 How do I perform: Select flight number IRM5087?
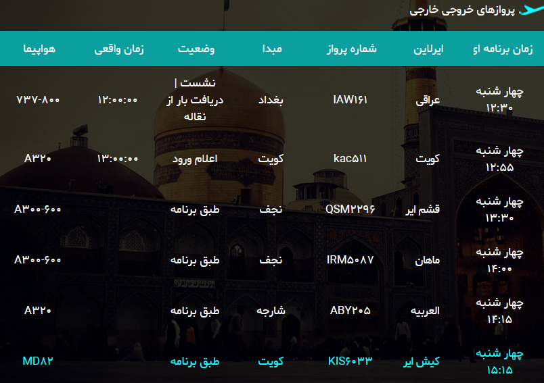[350, 259]
